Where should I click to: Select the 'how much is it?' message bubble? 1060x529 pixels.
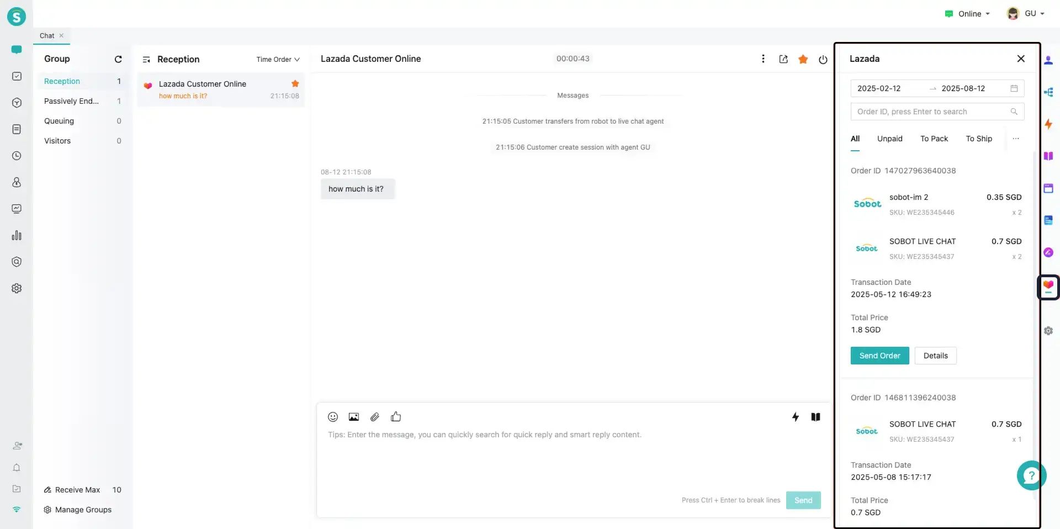click(x=358, y=189)
